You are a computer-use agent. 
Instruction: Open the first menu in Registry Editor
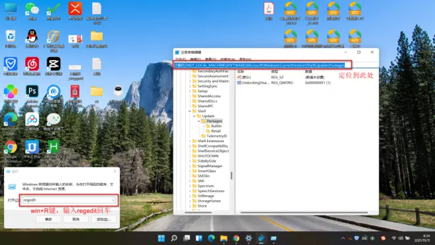181,59
